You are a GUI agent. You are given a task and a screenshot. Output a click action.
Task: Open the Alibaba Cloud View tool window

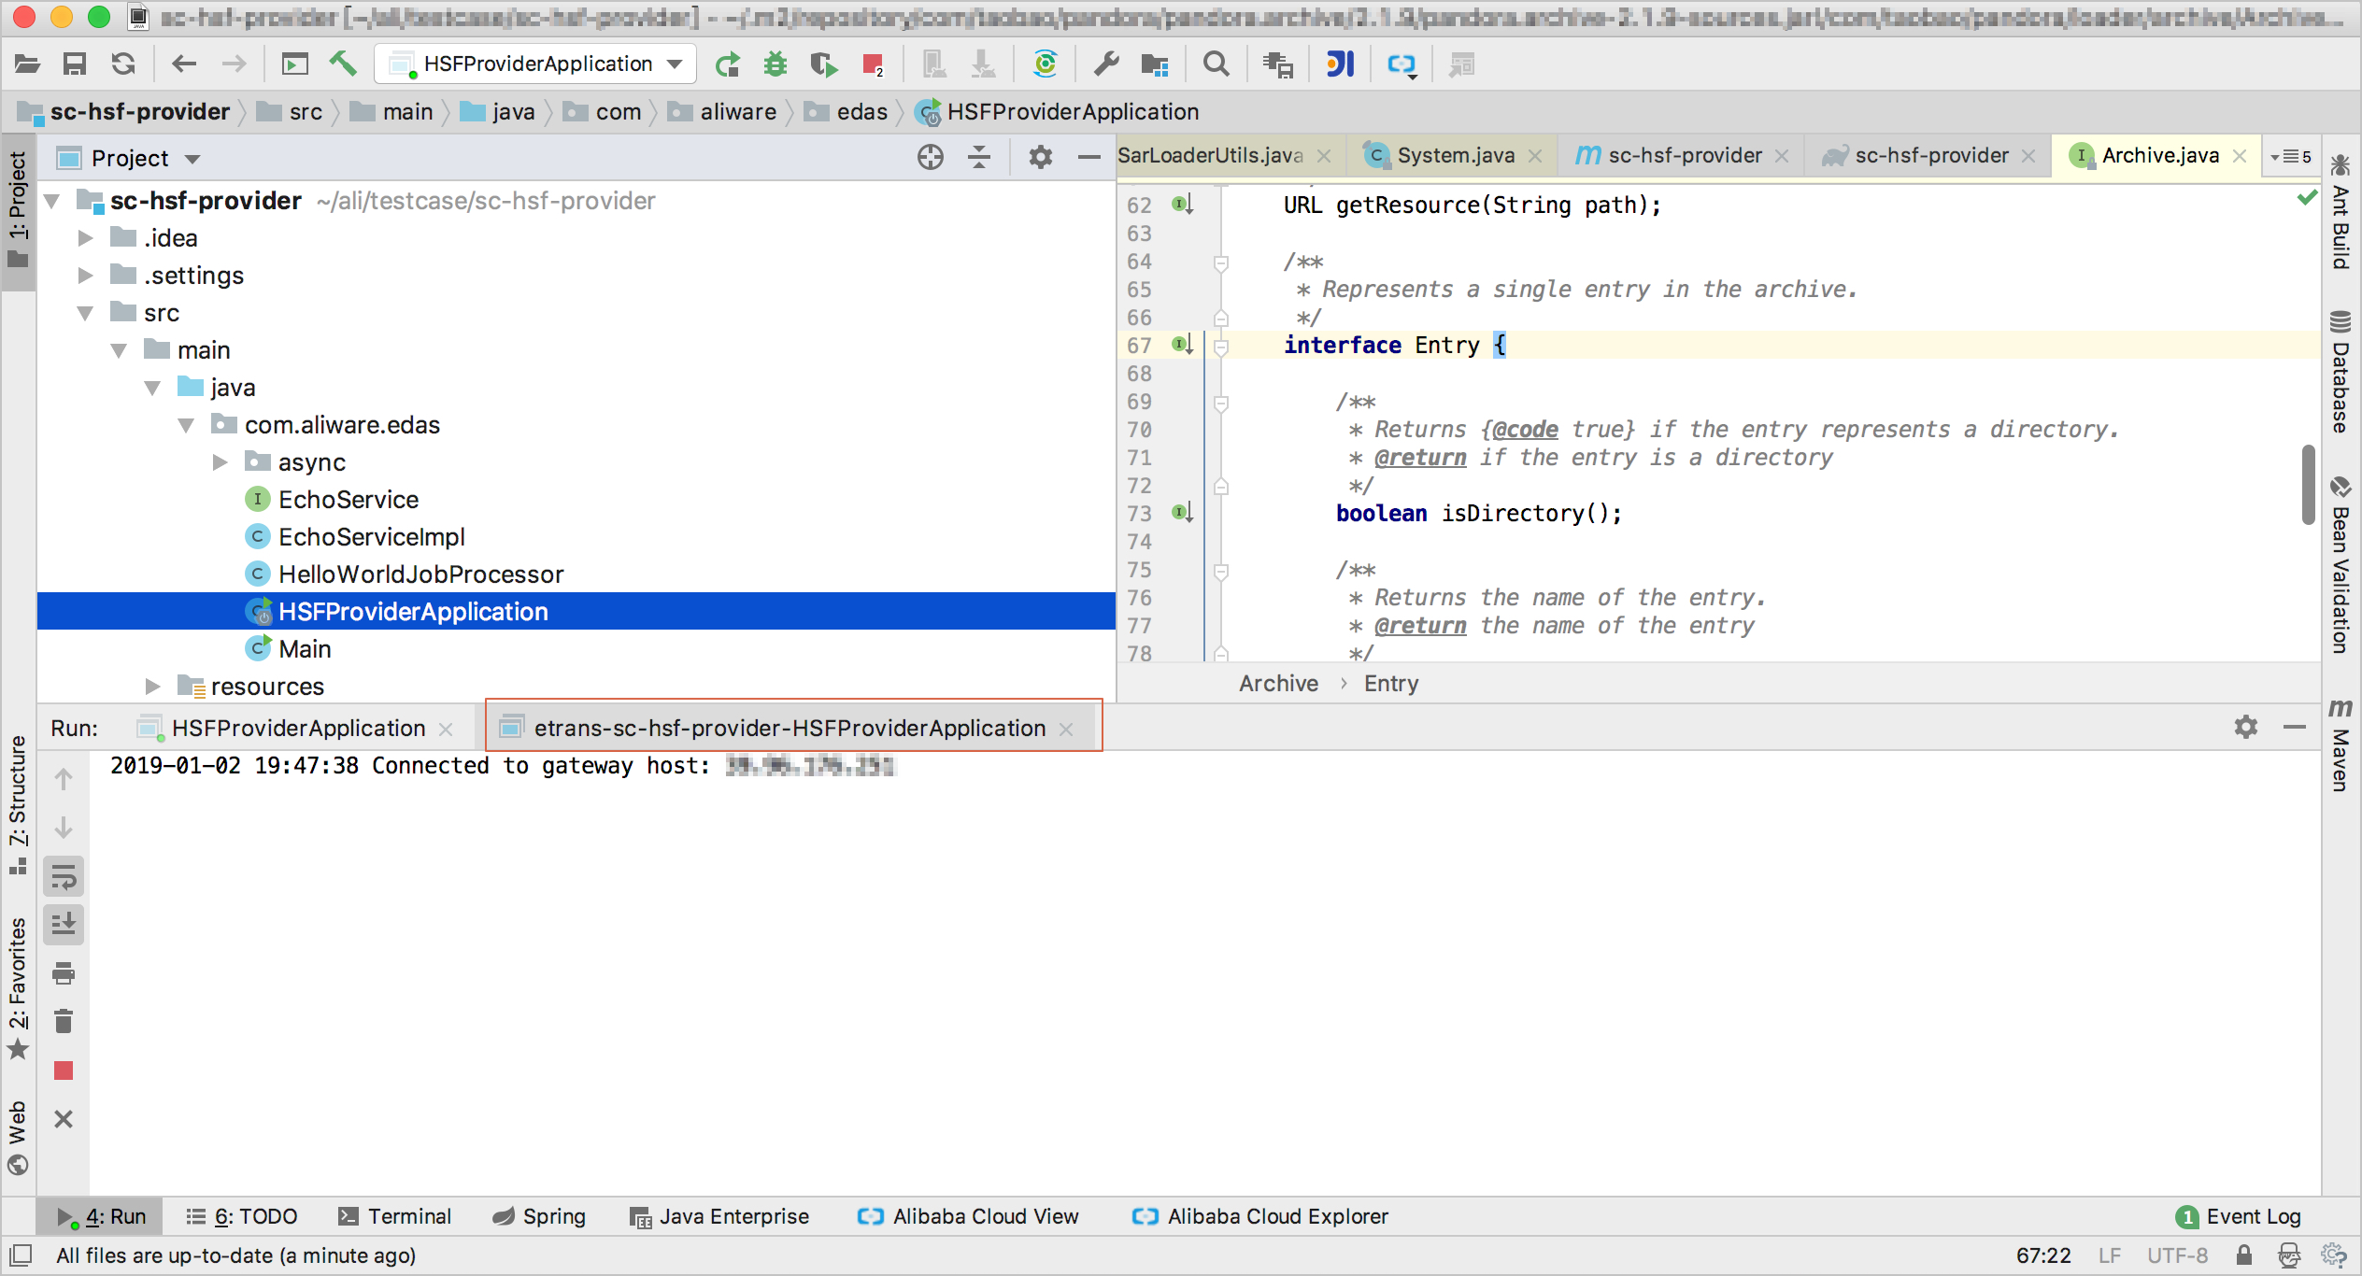coord(969,1216)
